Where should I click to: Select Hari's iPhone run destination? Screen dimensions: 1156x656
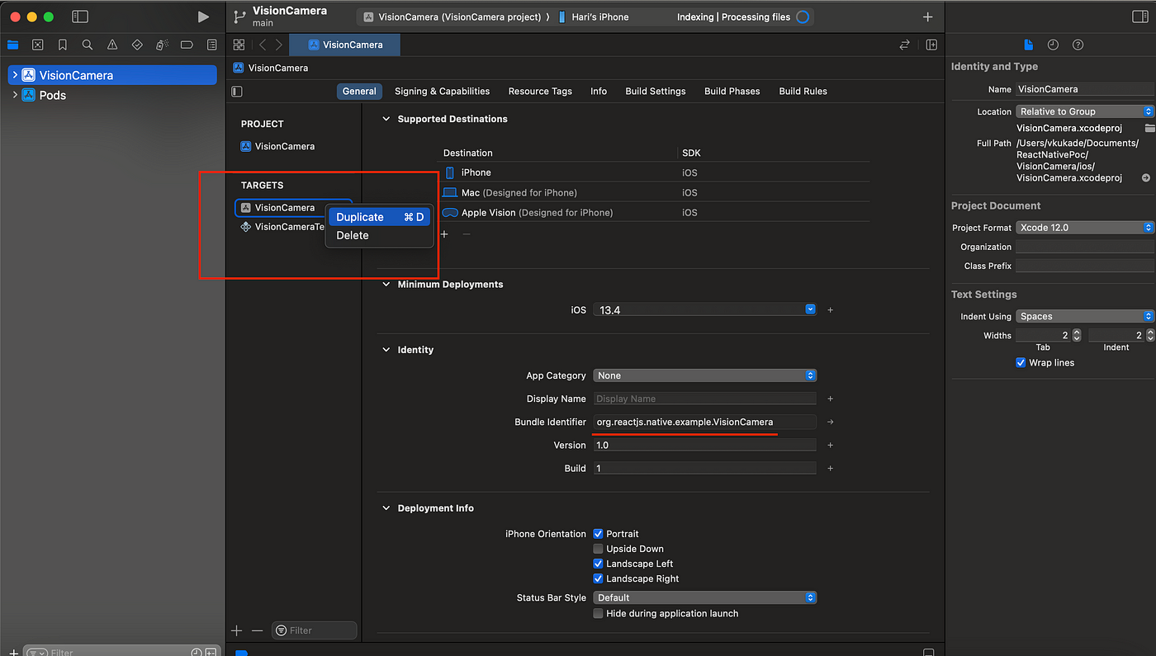coord(594,17)
